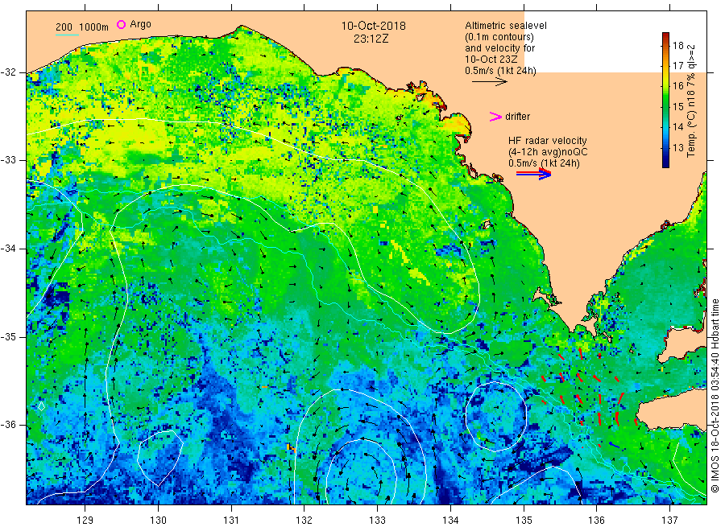Click the longitude axis label 135
Viewport: 725px width, 531px height.
[524, 521]
